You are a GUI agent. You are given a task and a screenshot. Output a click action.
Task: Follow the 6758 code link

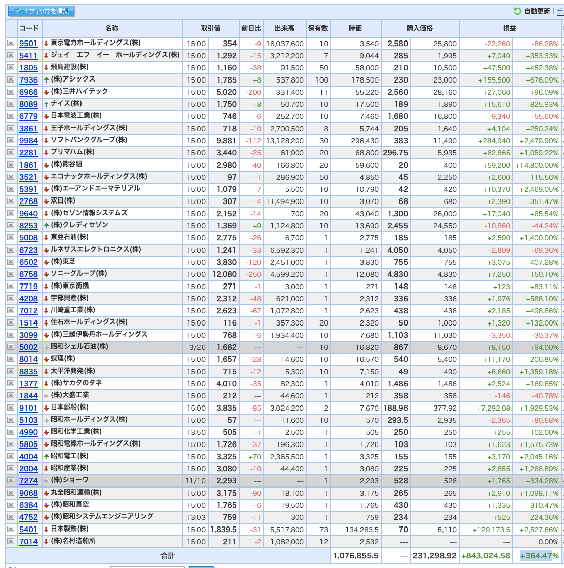28,274
